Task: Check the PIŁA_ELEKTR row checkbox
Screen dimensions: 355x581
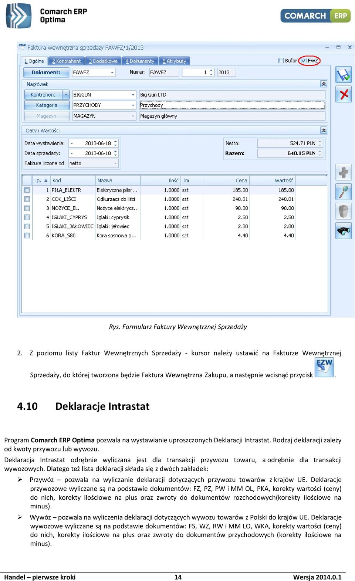Action: (27, 190)
